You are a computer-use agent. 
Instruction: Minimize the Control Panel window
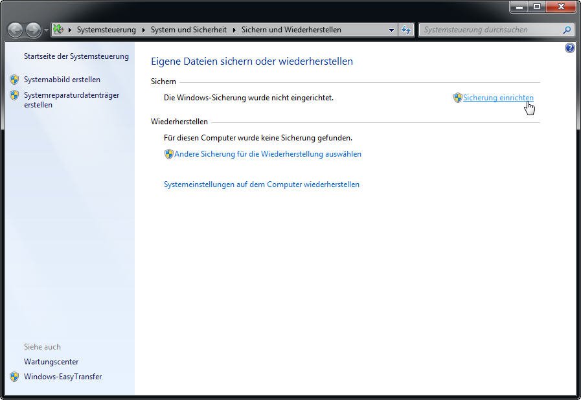coord(519,7)
